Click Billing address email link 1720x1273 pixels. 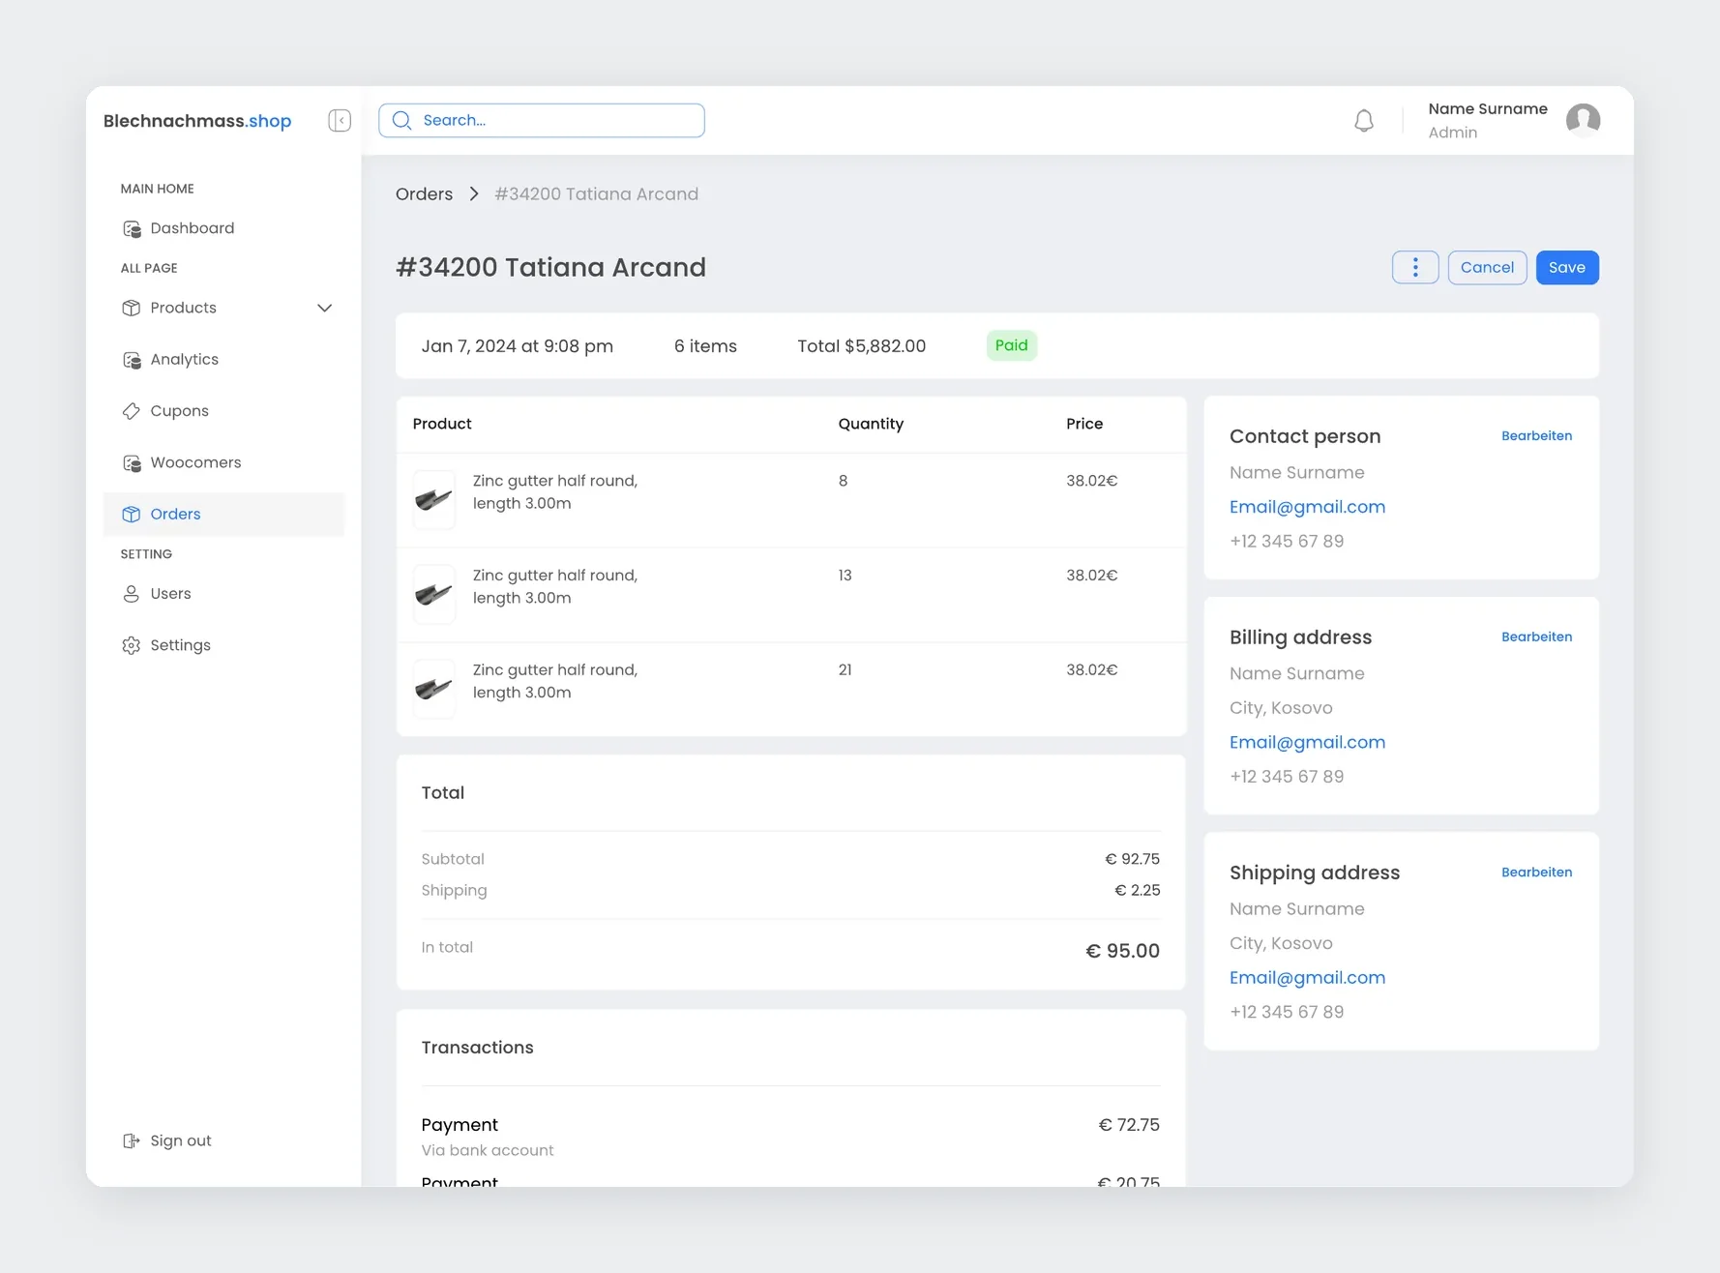coord(1307,743)
